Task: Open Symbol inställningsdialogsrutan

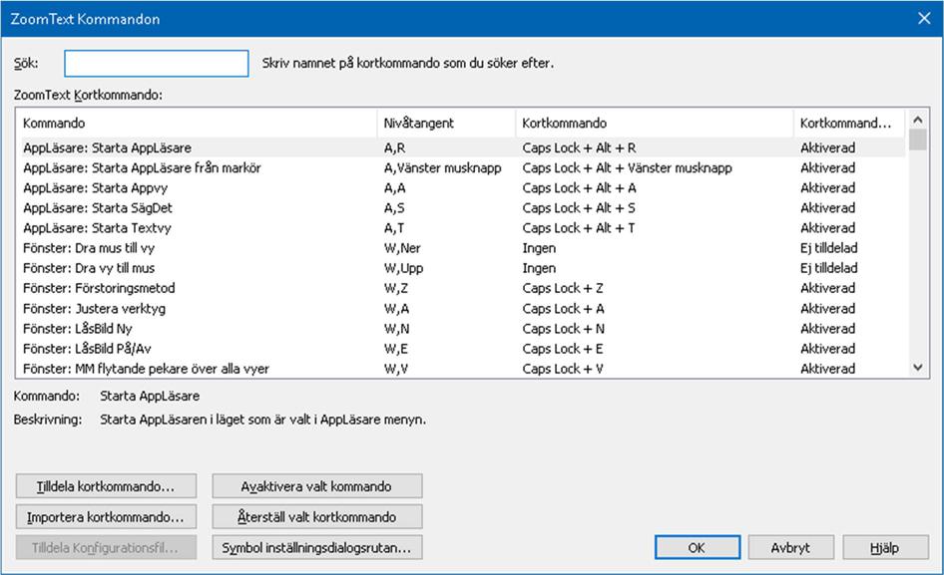Action: (316, 547)
